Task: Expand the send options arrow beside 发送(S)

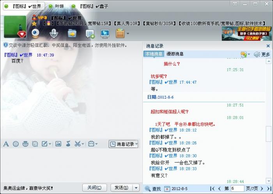Action: point(136,188)
